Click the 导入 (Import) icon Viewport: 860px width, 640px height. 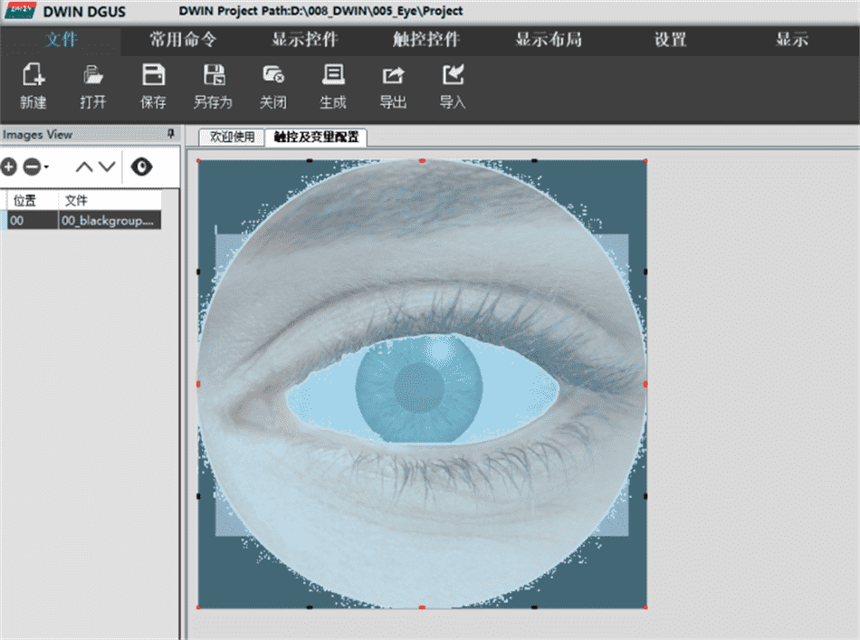point(453,76)
